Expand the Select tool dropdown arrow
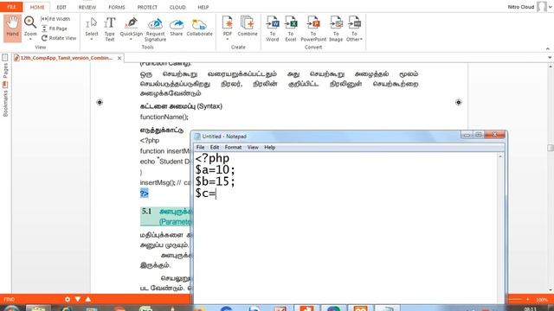 92,39
